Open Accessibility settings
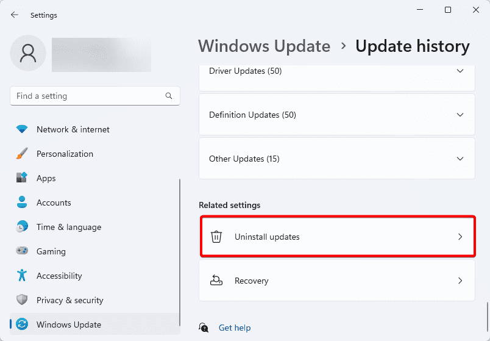490x341 pixels. point(95,276)
